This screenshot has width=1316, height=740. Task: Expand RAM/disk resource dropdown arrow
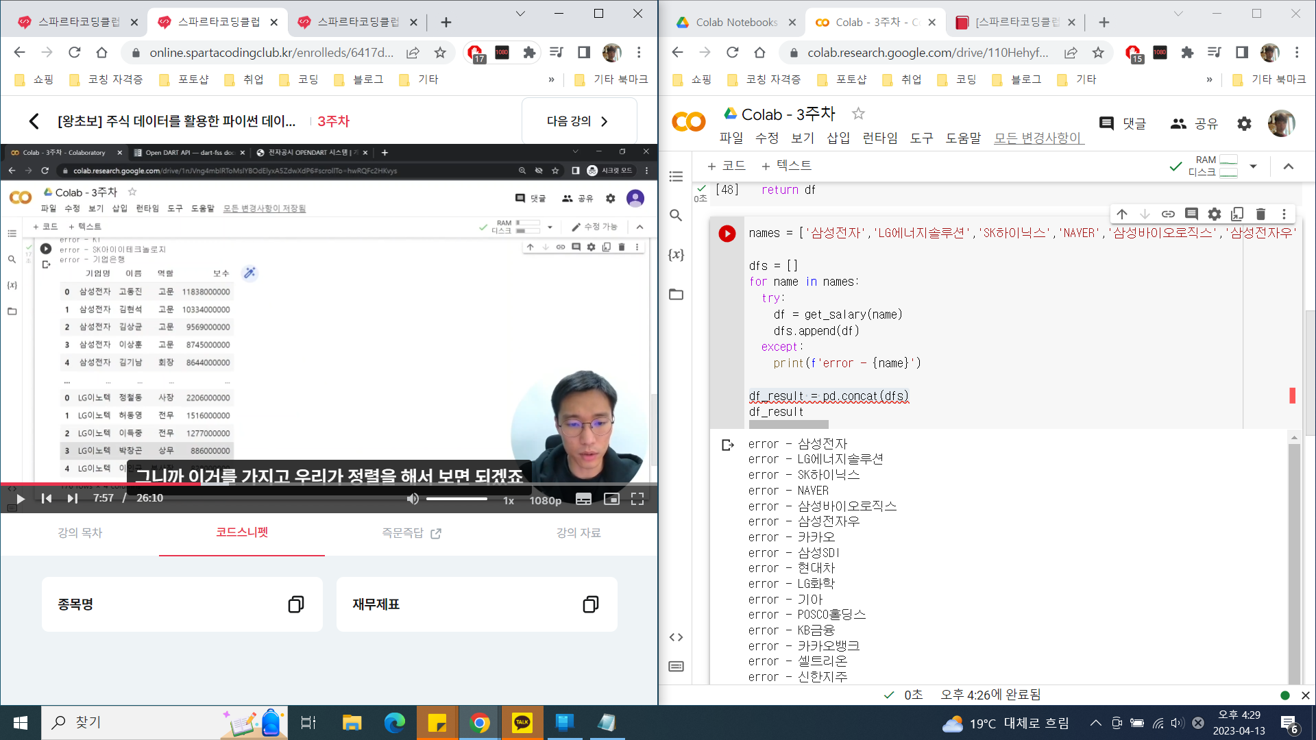point(1254,166)
